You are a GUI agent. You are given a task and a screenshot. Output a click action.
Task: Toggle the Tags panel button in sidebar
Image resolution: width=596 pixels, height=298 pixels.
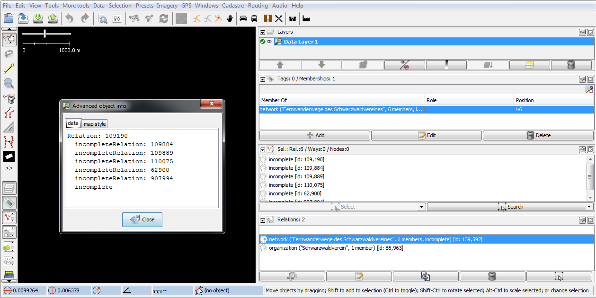click(x=9, y=203)
